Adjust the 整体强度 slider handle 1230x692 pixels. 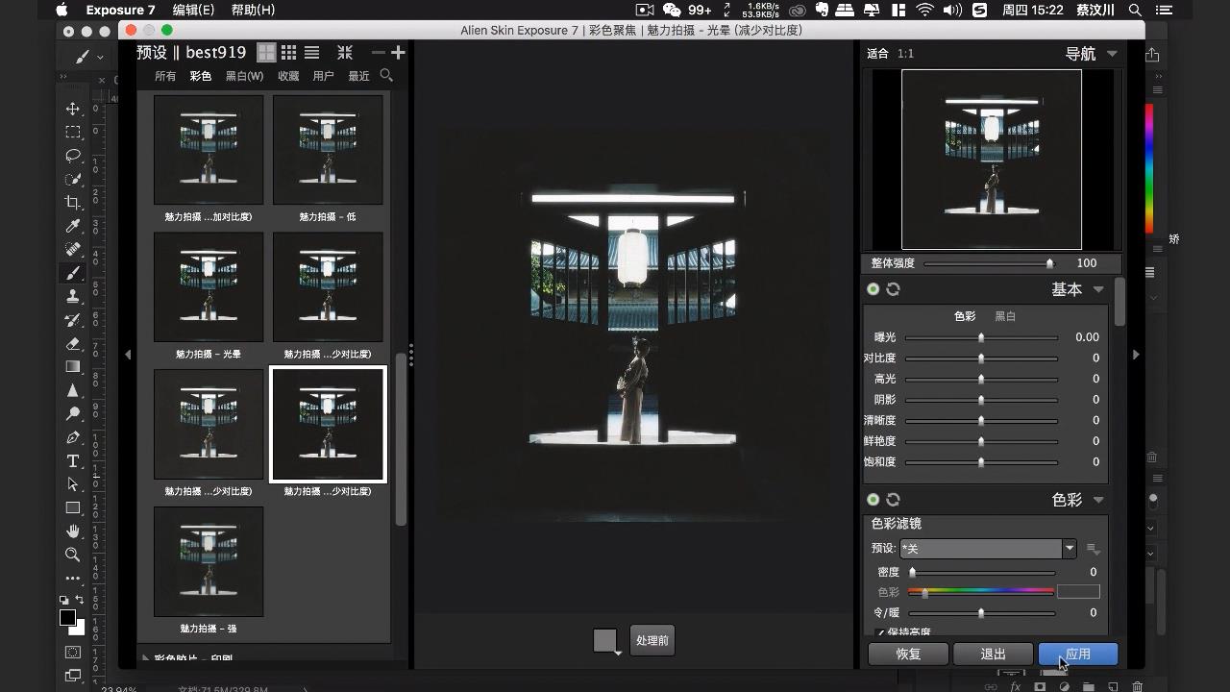coord(1049,263)
